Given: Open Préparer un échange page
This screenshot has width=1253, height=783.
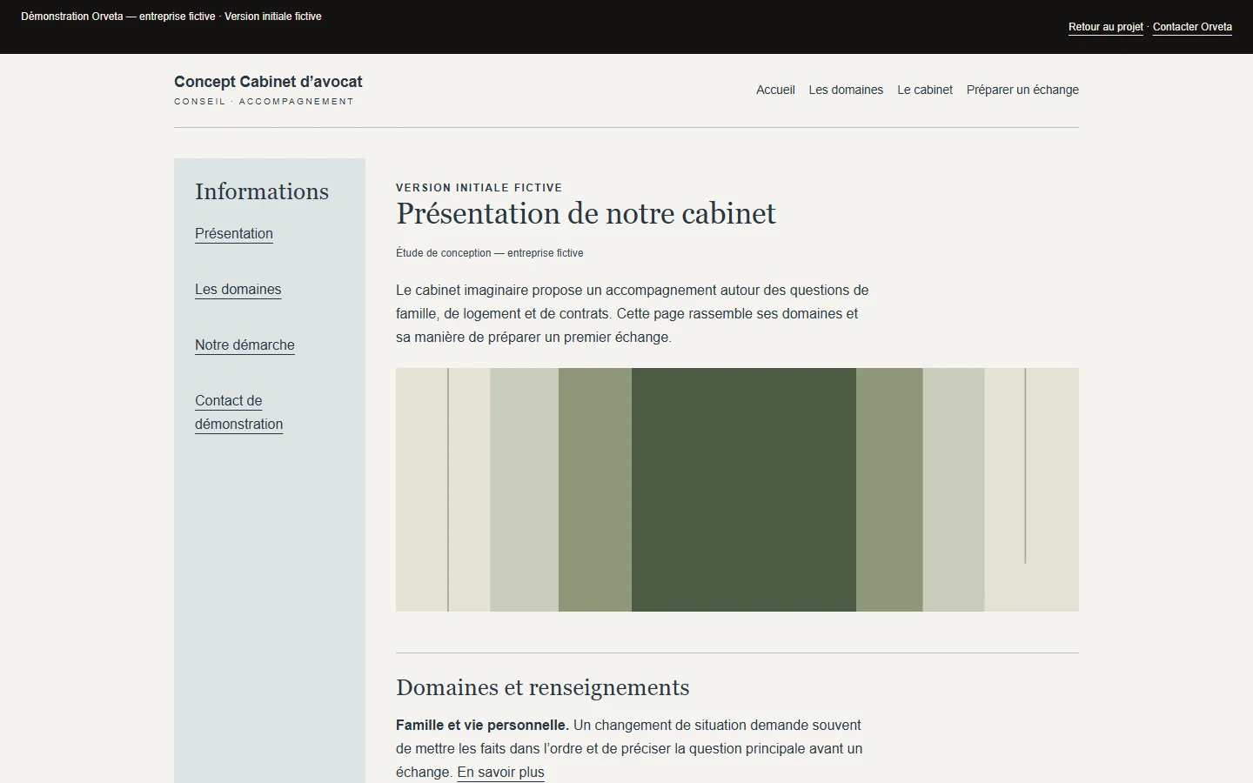Looking at the screenshot, I should point(1022,90).
